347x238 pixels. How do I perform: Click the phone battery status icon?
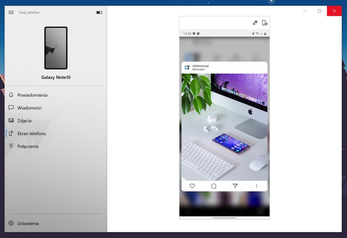pyautogui.click(x=99, y=12)
